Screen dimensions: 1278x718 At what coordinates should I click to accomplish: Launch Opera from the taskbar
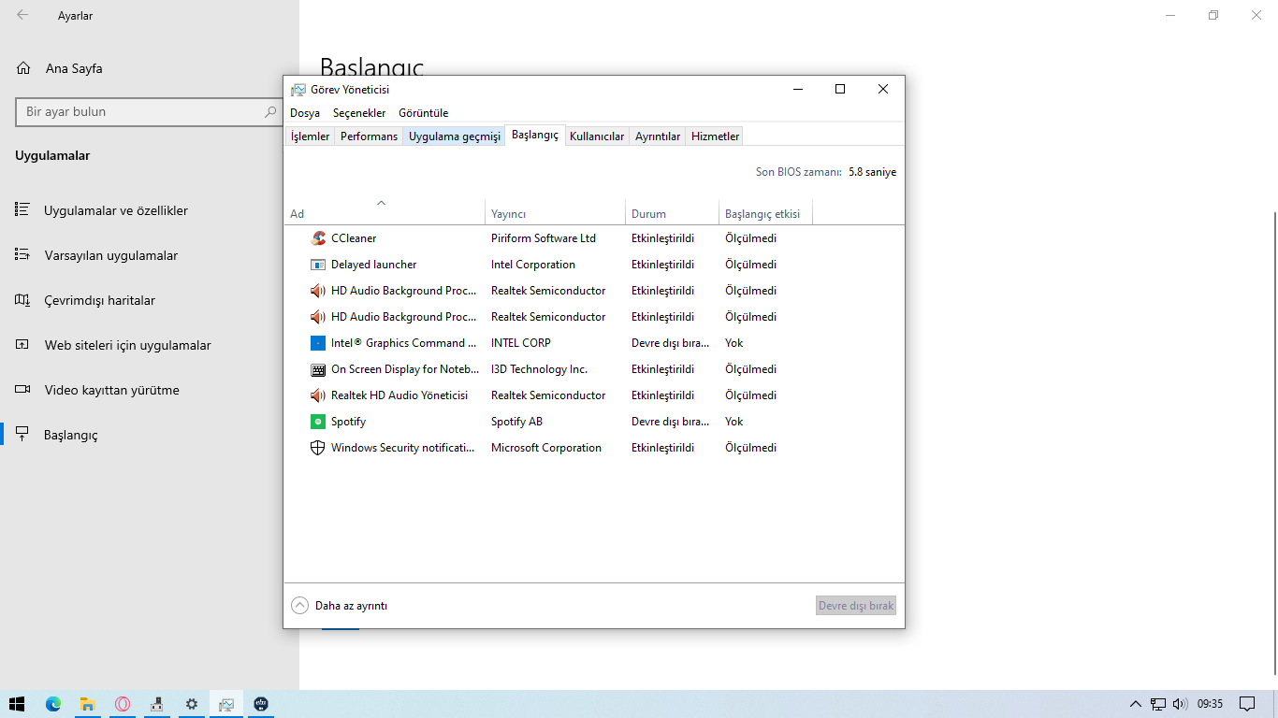pyautogui.click(x=123, y=704)
